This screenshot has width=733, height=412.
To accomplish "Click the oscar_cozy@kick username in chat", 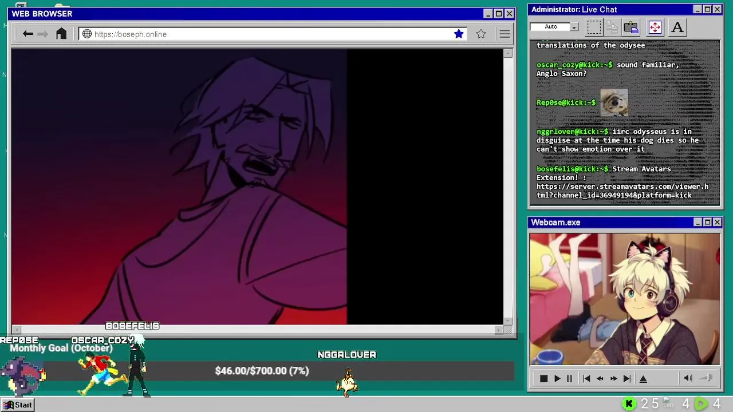I will tap(574, 65).
